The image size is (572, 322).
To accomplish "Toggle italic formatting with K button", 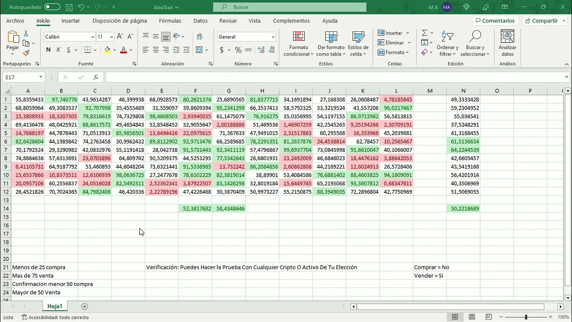I will point(59,50).
